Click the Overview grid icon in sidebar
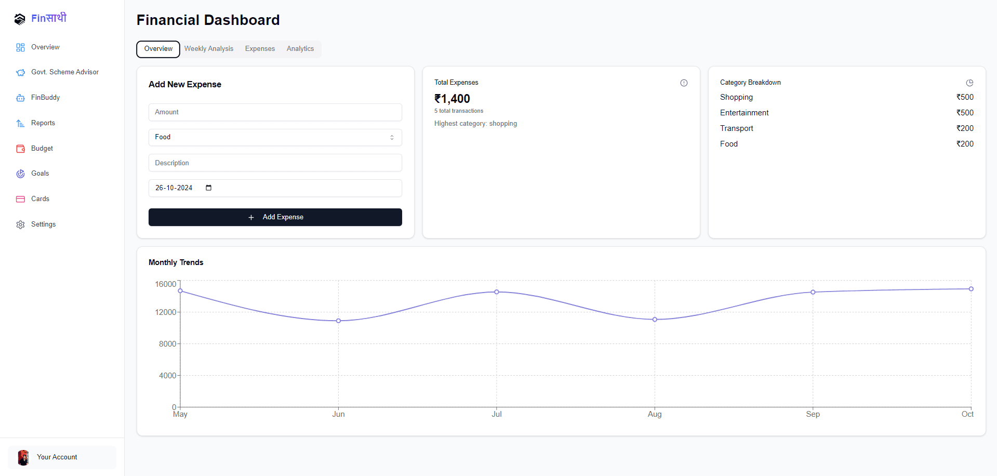Screen dimensions: 997x476 pyautogui.click(x=20, y=47)
